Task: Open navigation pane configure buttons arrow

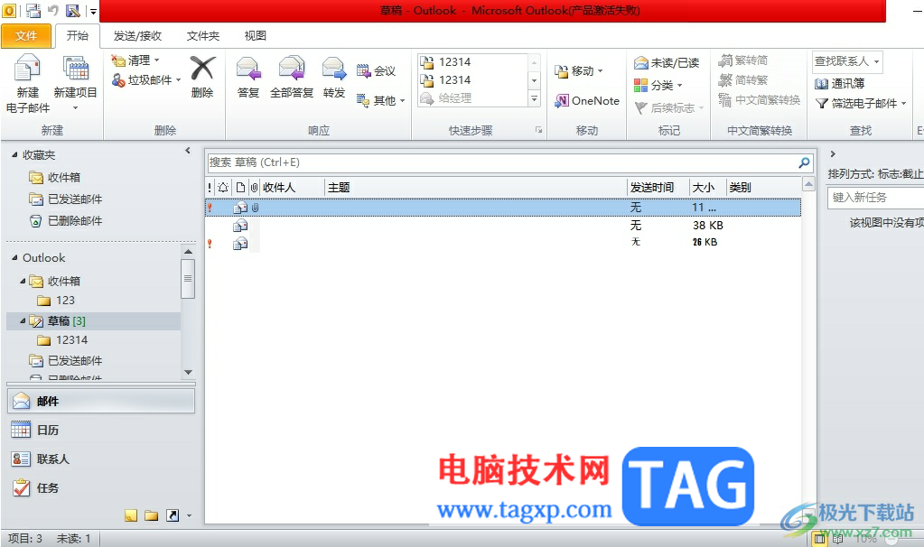Action: pyautogui.click(x=189, y=515)
